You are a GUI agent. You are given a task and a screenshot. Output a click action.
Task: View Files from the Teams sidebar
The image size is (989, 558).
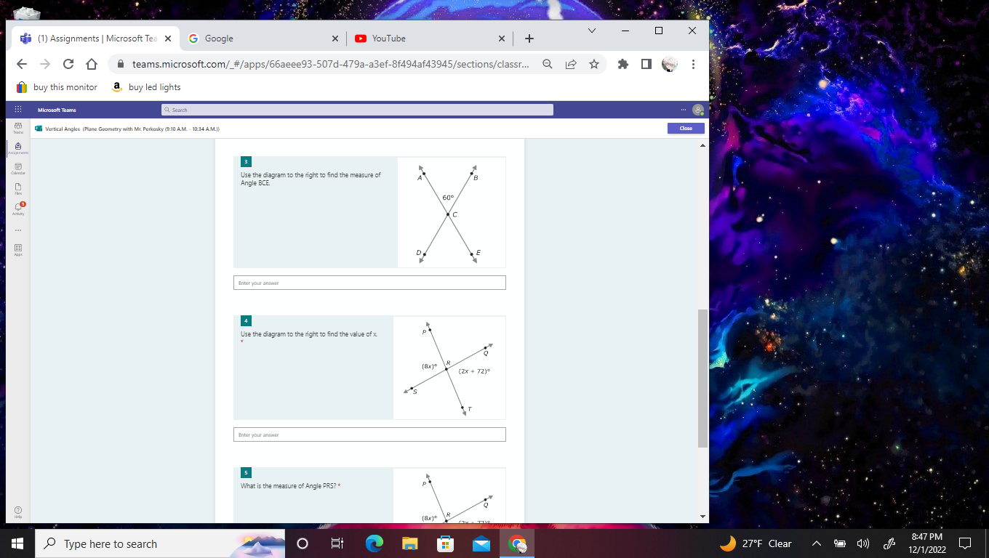tap(17, 189)
